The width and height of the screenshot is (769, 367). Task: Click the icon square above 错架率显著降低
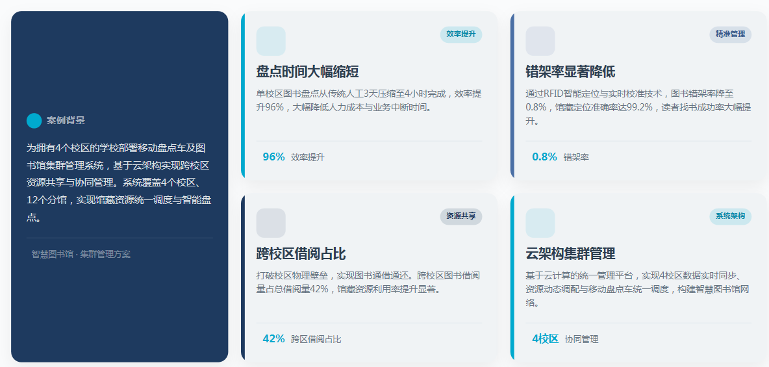tap(540, 41)
